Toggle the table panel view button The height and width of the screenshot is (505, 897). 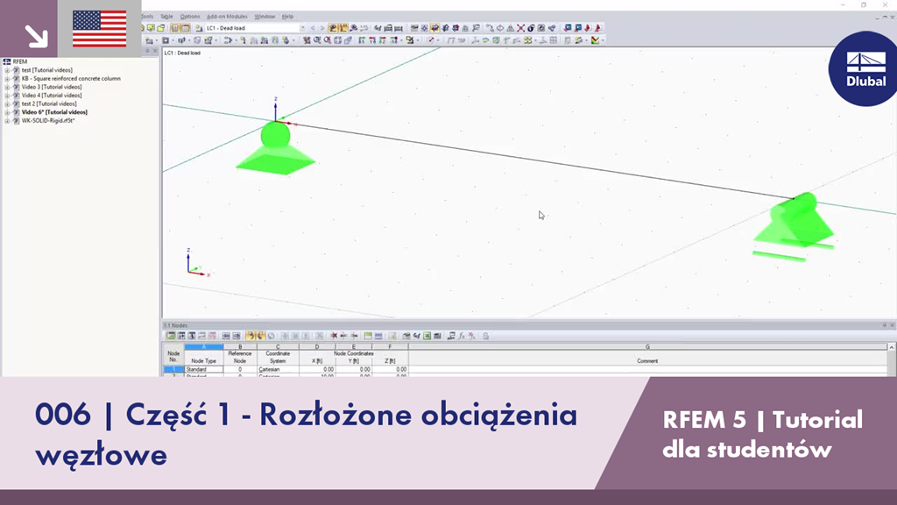coord(186,27)
